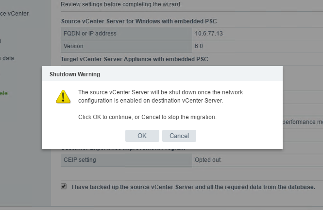This screenshot has width=323, height=210.
Task: Cancel the migration in the warning dialog
Action: click(179, 136)
